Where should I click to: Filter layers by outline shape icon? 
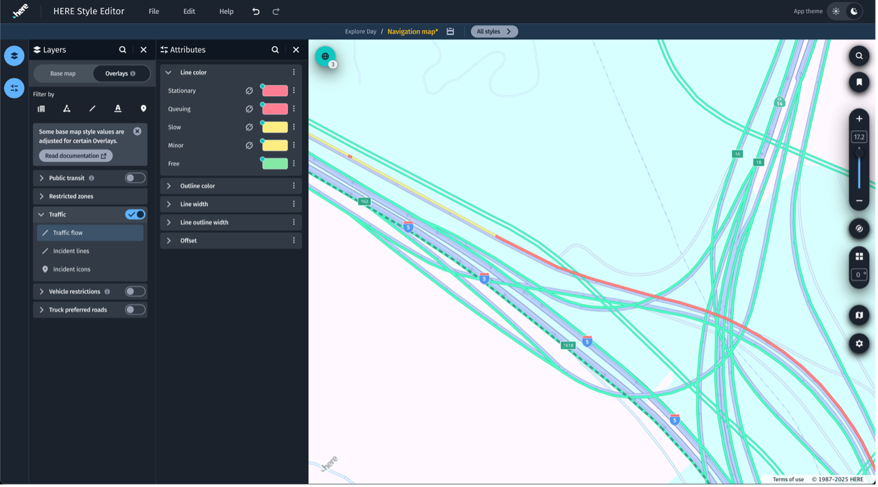(x=67, y=109)
